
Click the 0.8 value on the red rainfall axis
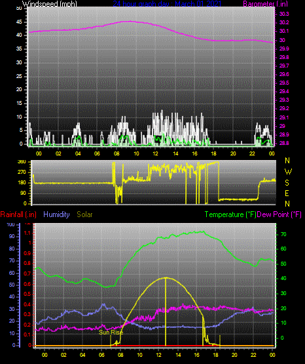click(x=27, y=263)
